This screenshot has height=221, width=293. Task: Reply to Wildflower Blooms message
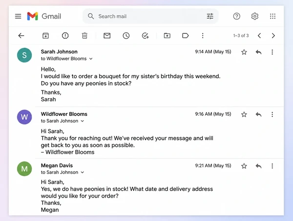coord(258,114)
